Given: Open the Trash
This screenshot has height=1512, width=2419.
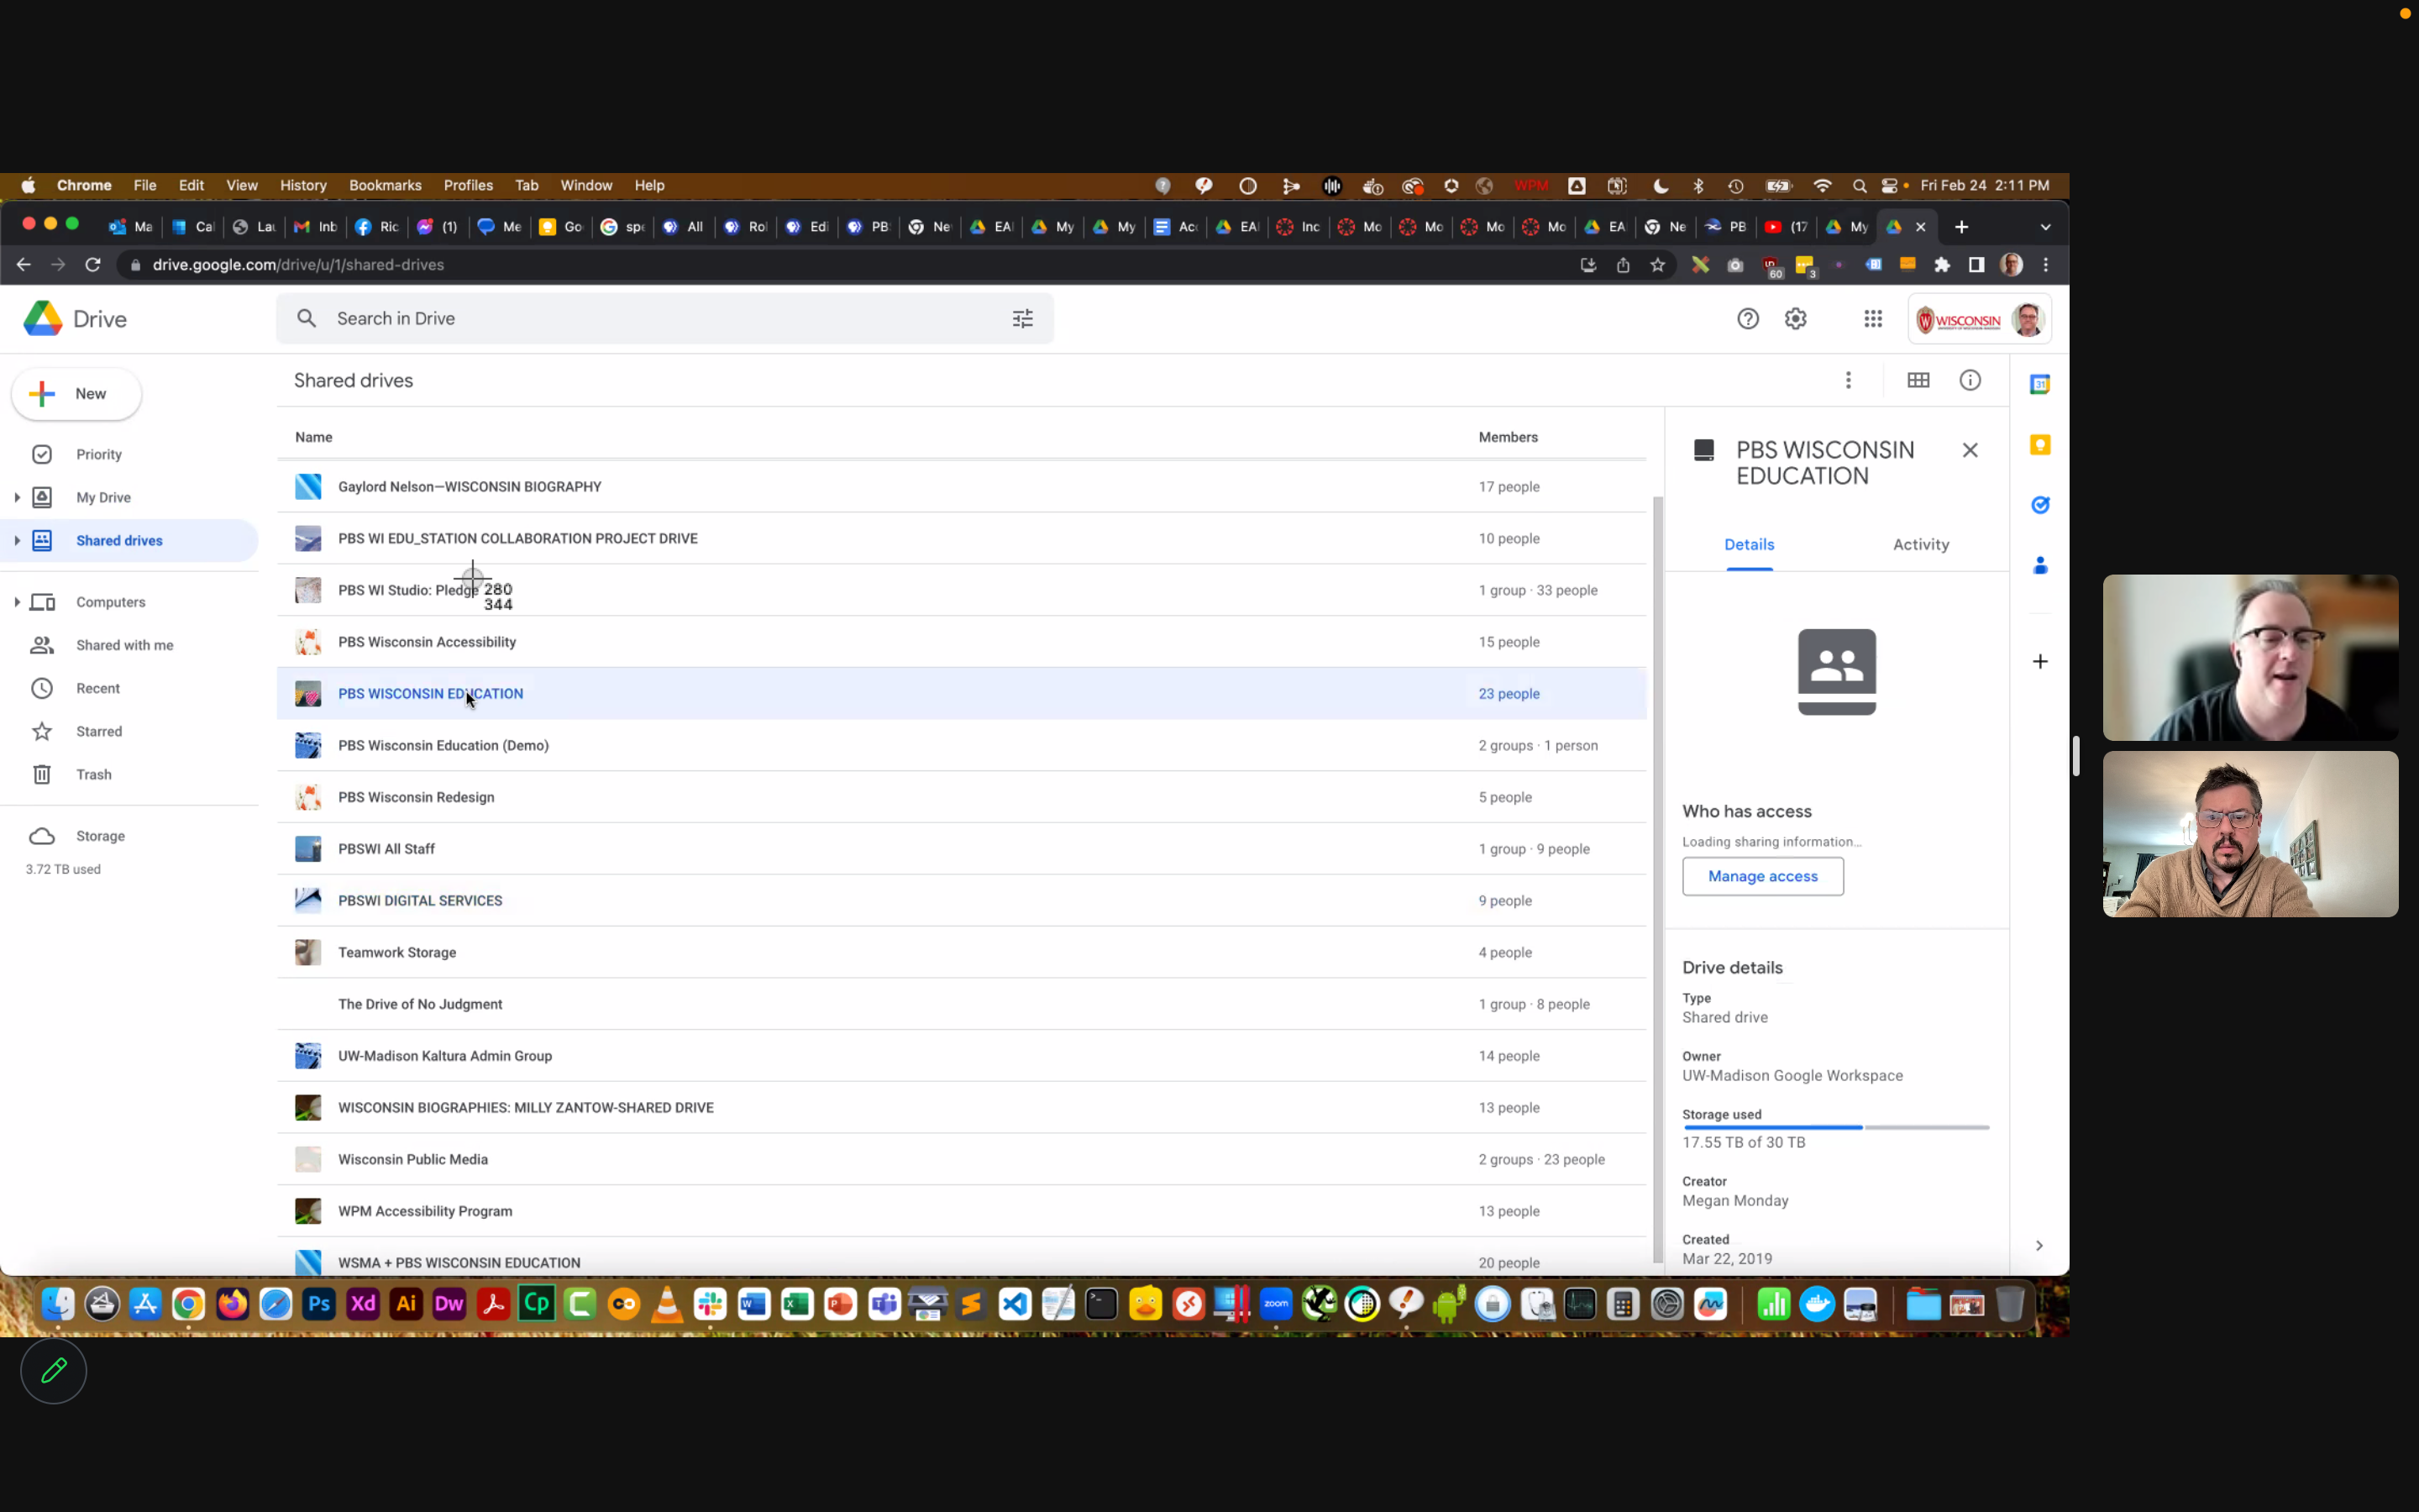Looking at the screenshot, I should pyautogui.click(x=129, y=774).
